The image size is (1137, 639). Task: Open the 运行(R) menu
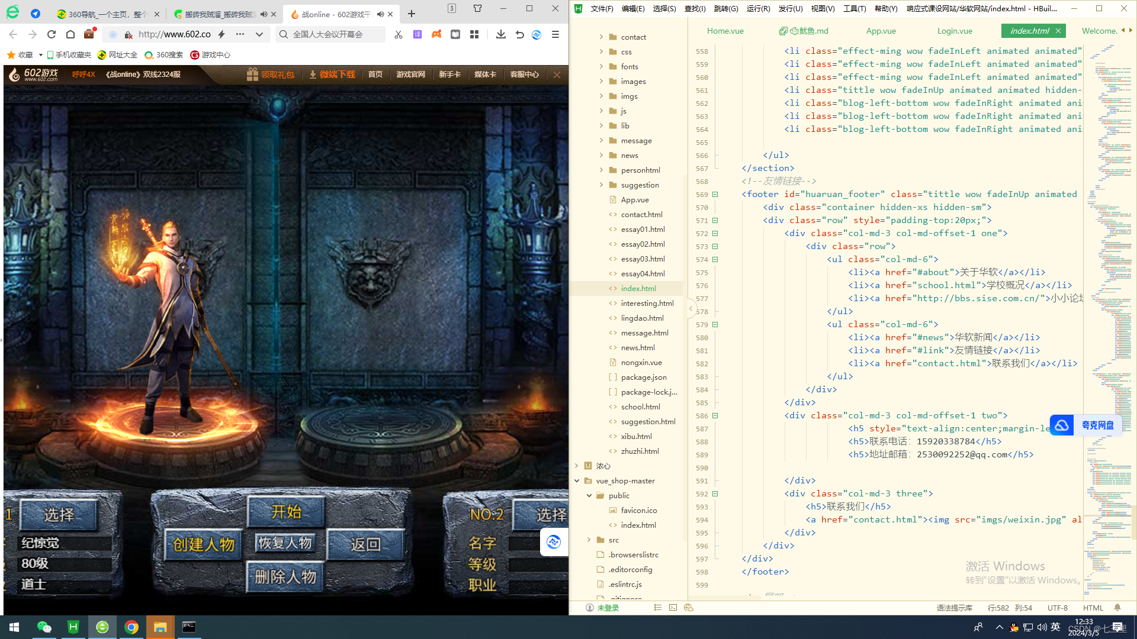click(758, 8)
